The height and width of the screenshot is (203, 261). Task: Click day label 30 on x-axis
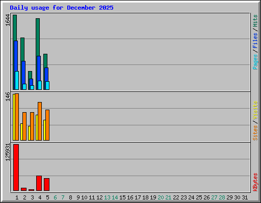(x=237, y=197)
